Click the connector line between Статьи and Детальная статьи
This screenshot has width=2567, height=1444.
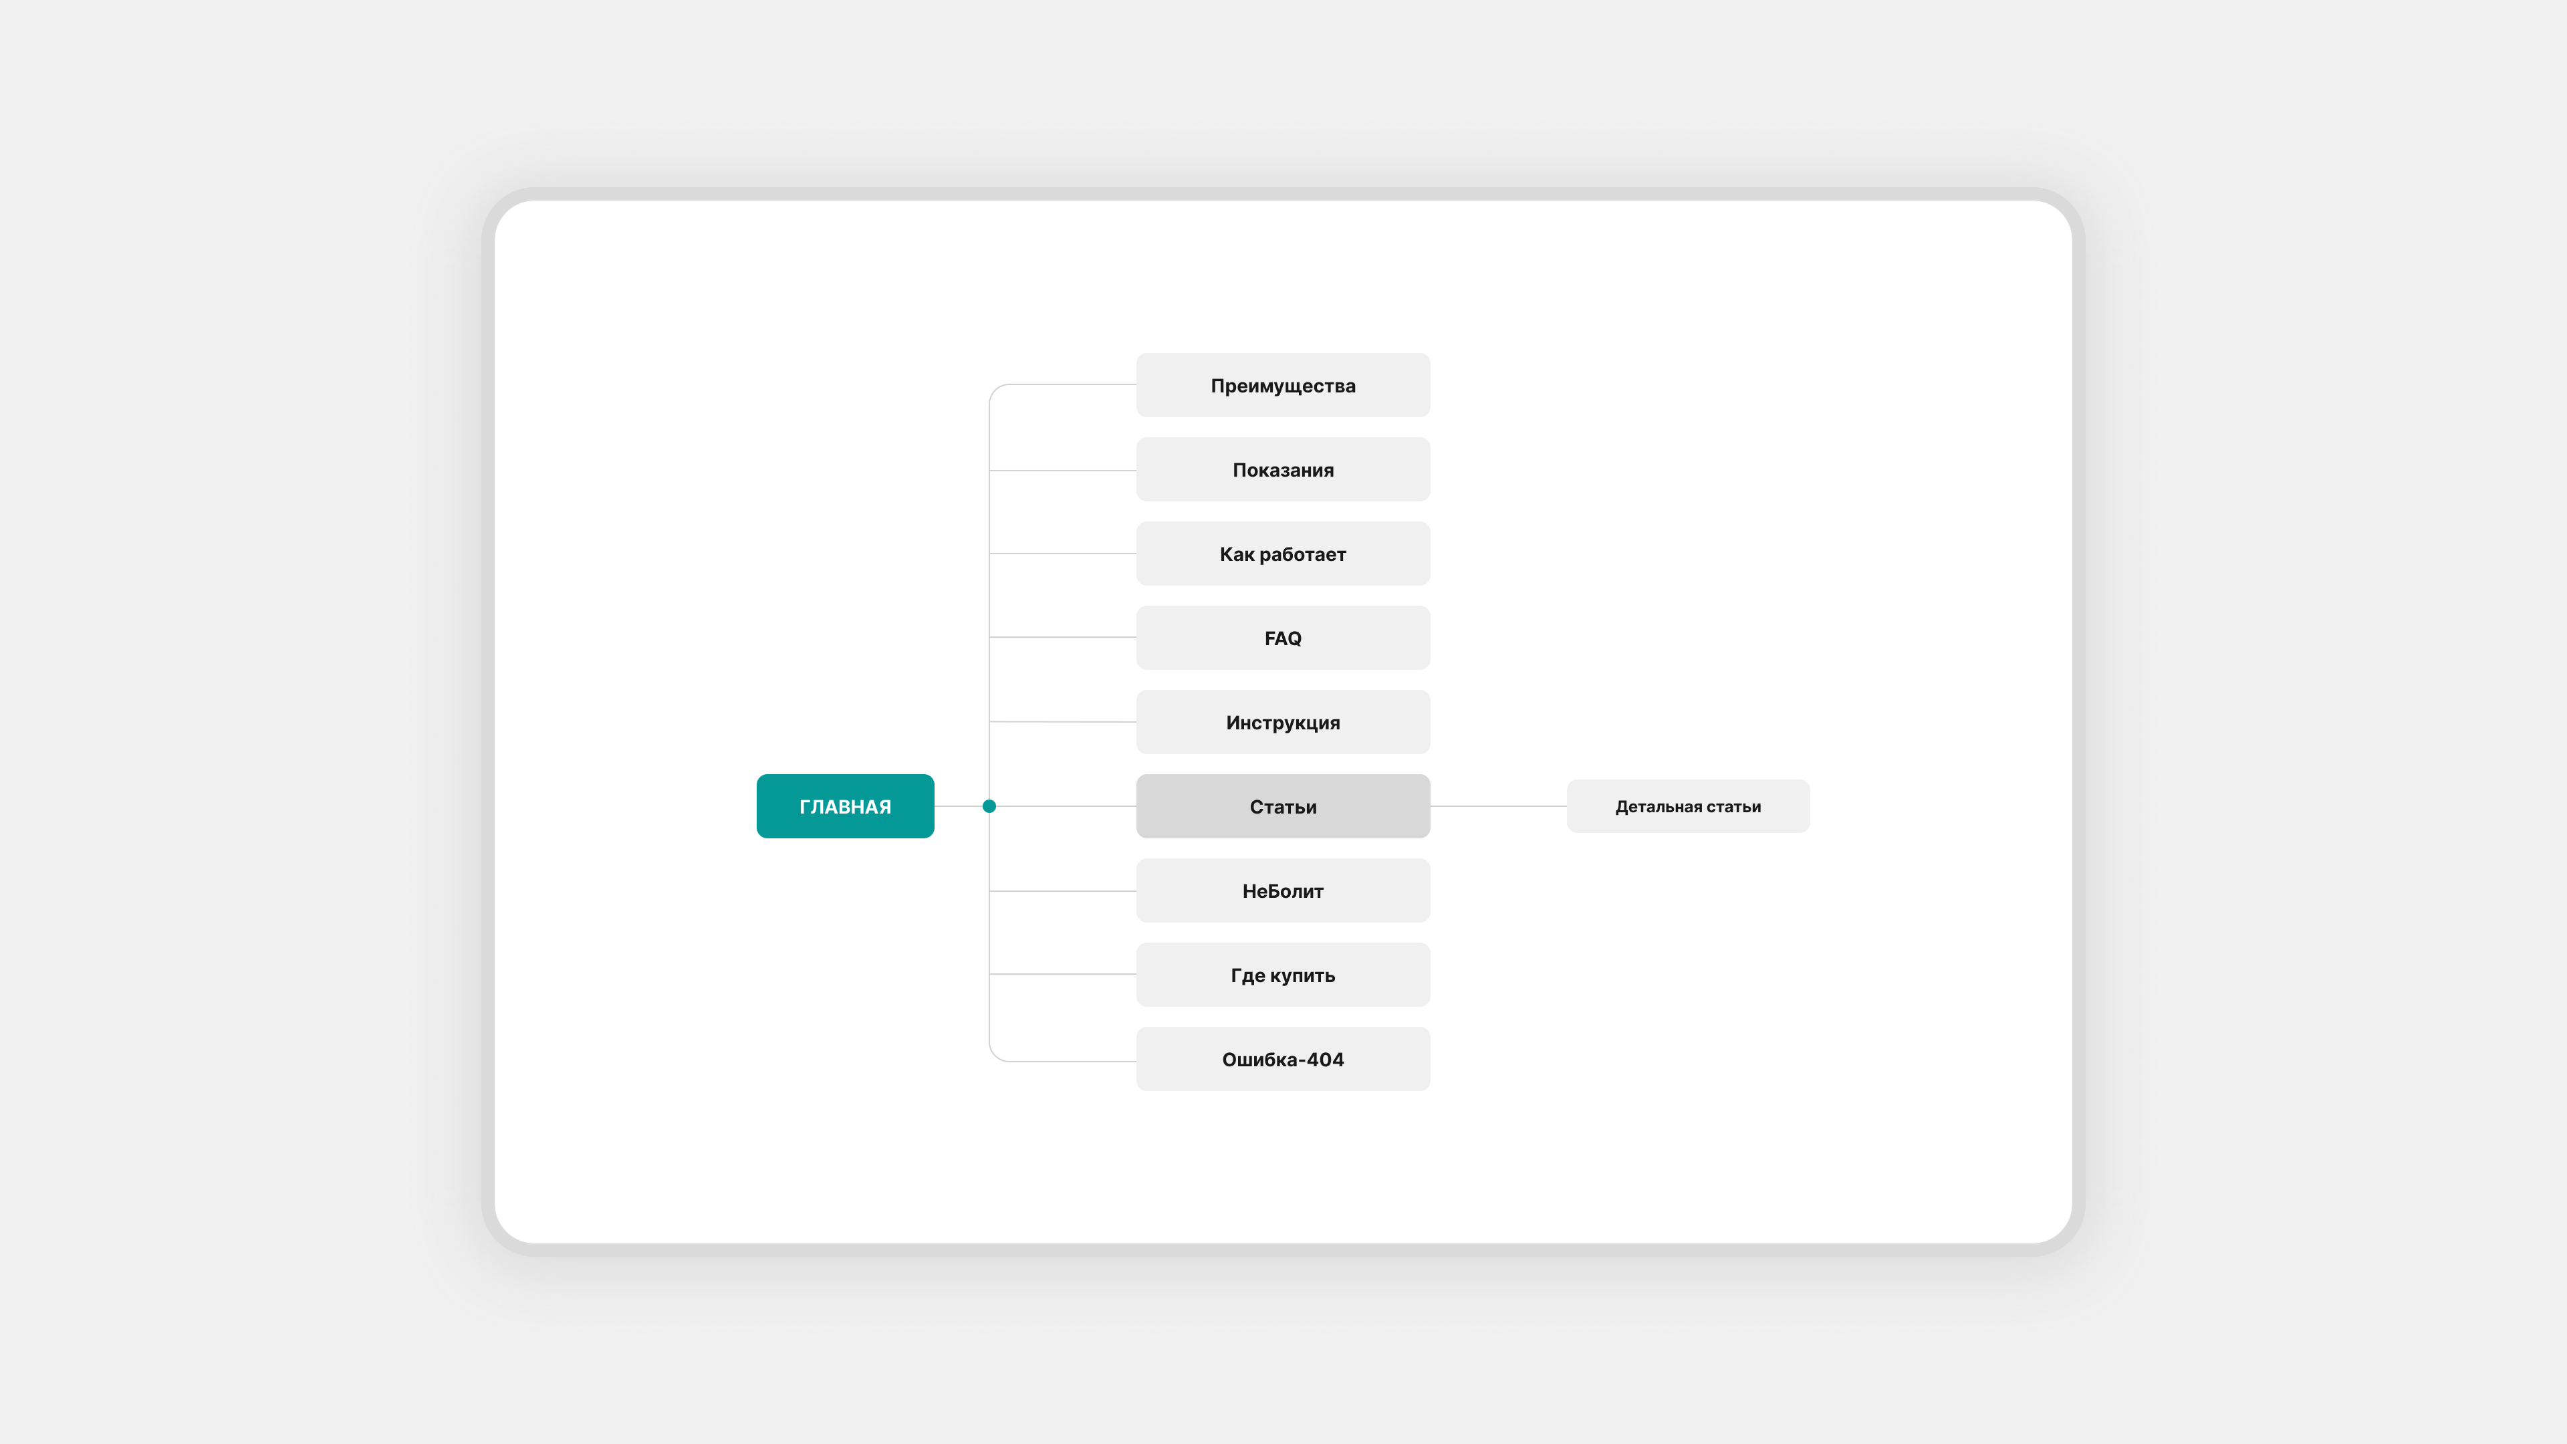pos(1497,806)
